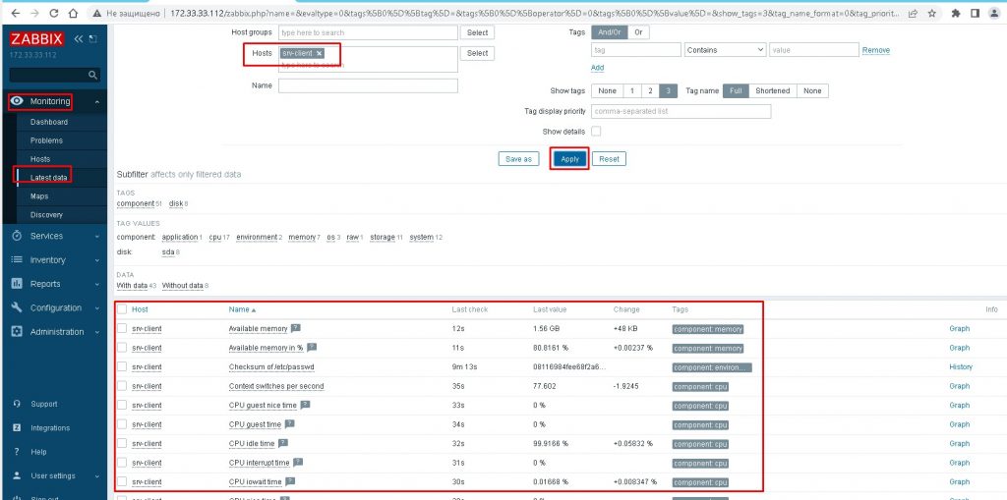Open Problems under Monitoring menu
The width and height of the screenshot is (1007, 500).
tap(46, 140)
